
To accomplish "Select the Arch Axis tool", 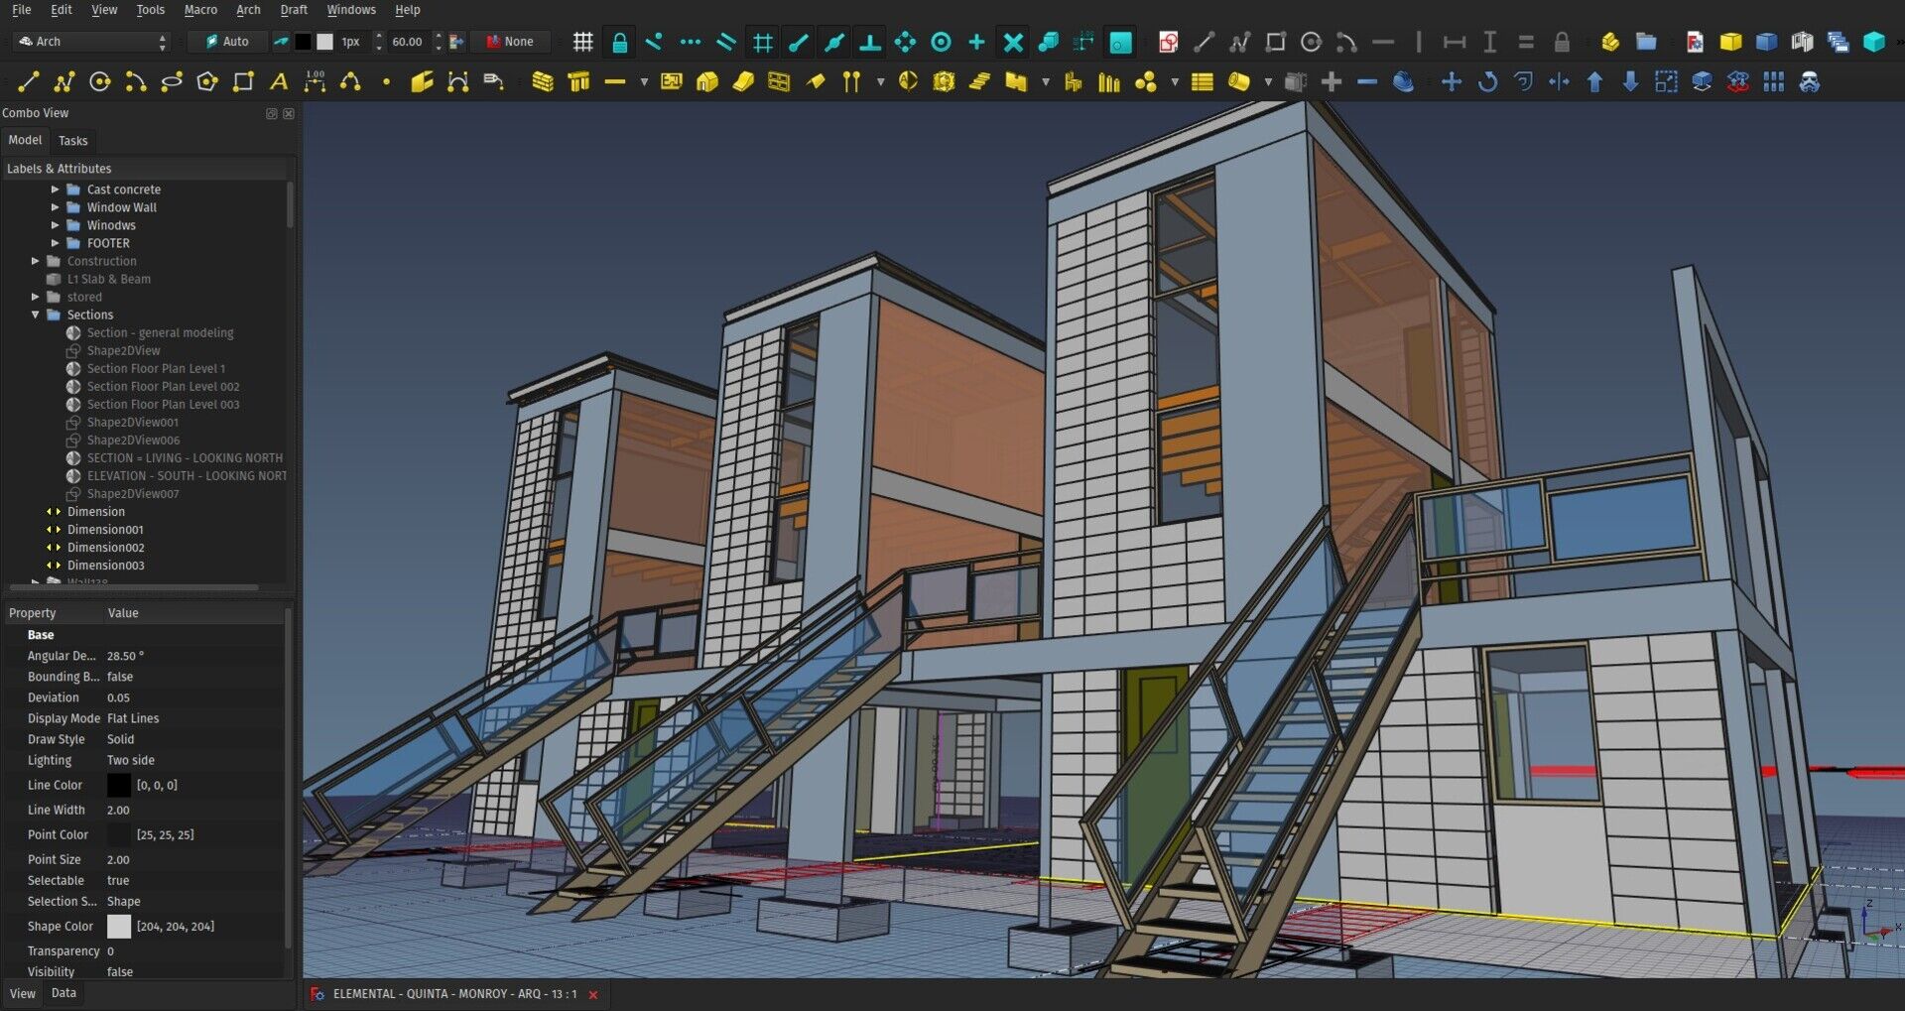I will pyautogui.click(x=851, y=82).
